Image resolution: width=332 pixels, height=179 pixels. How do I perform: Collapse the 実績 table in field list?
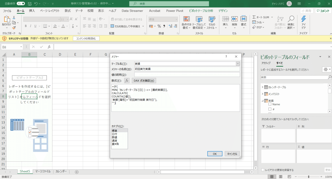pyautogui.click(x=262, y=101)
